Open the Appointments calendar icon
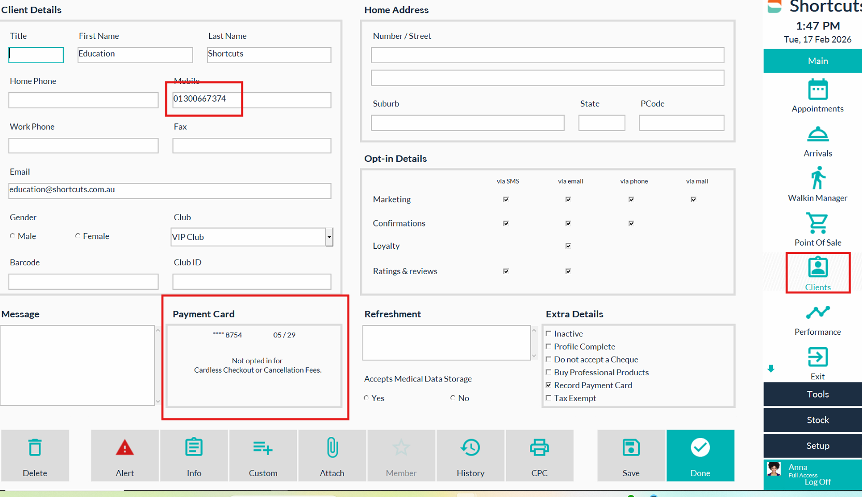The height and width of the screenshot is (497, 862). tap(817, 90)
